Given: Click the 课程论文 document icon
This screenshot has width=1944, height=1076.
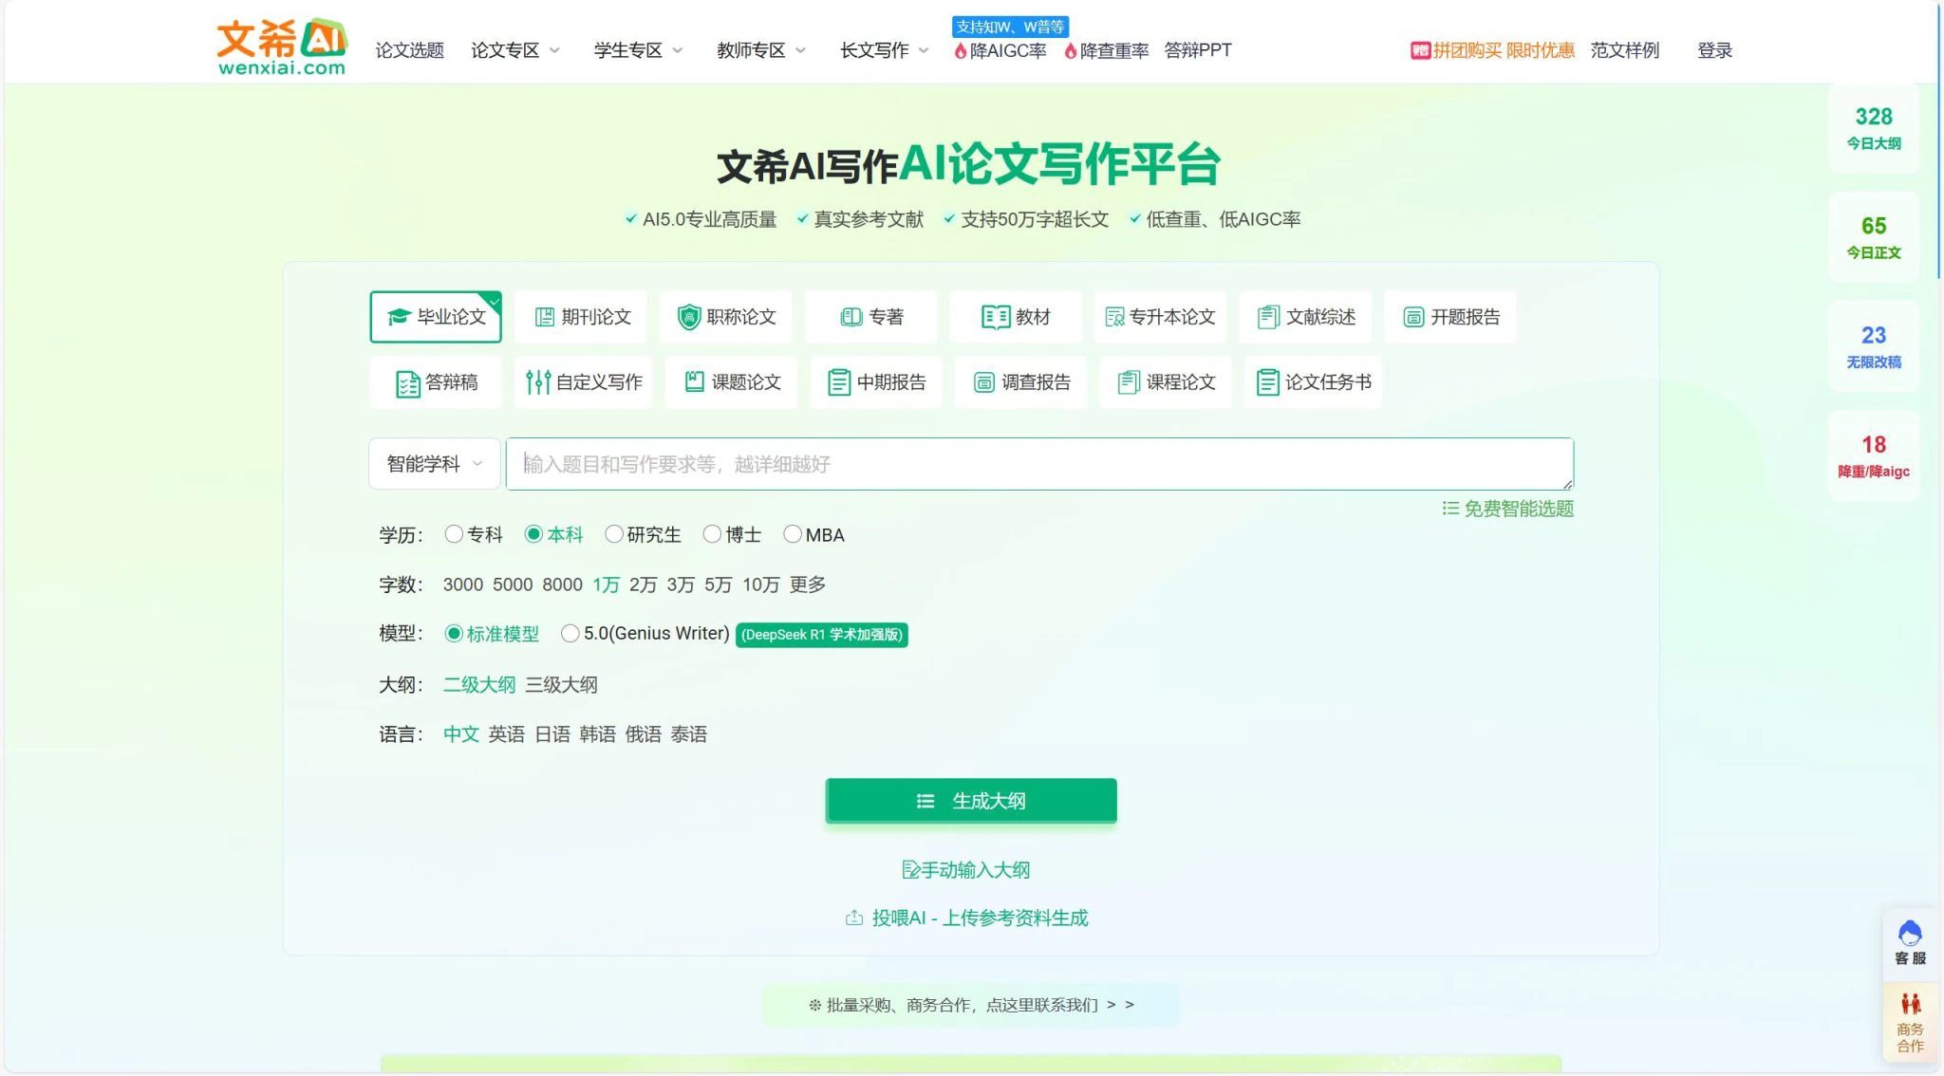Looking at the screenshot, I should (1129, 382).
